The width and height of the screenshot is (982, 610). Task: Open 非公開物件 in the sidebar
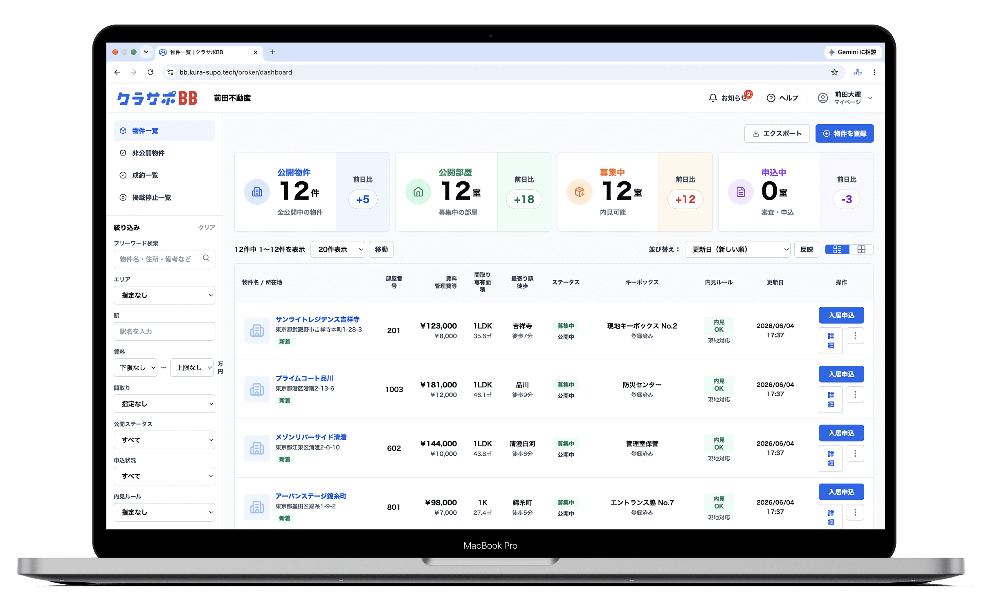pyautogui.click(x=164, y=153)
